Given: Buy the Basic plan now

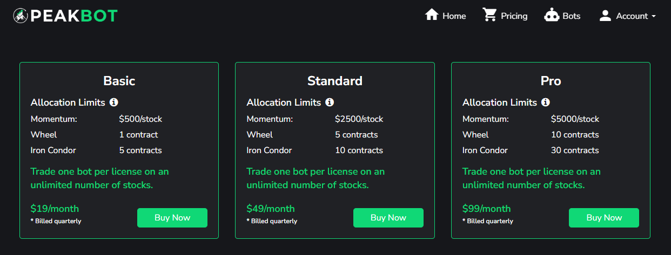Looking at the screenshot, I should pyautogui.click(x=172, y=218).
